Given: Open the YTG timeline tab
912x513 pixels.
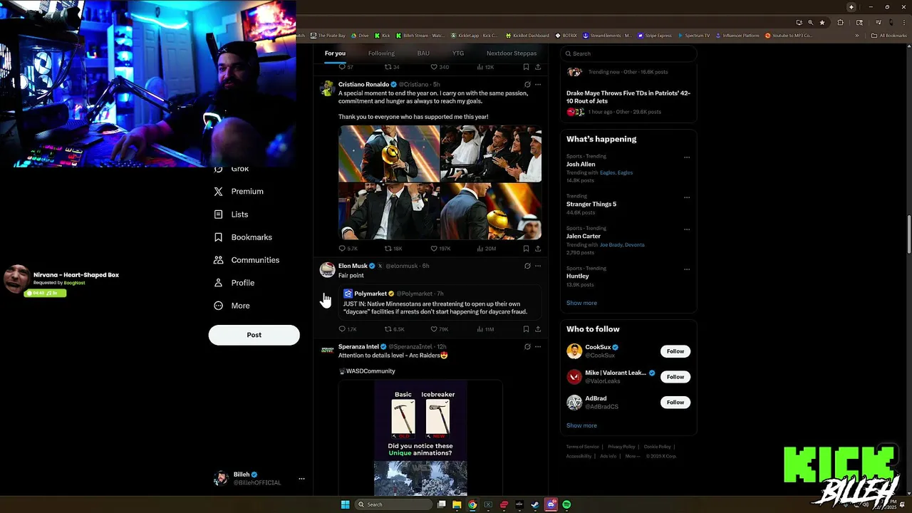Looking at the screenshot, I should [457, 53].
